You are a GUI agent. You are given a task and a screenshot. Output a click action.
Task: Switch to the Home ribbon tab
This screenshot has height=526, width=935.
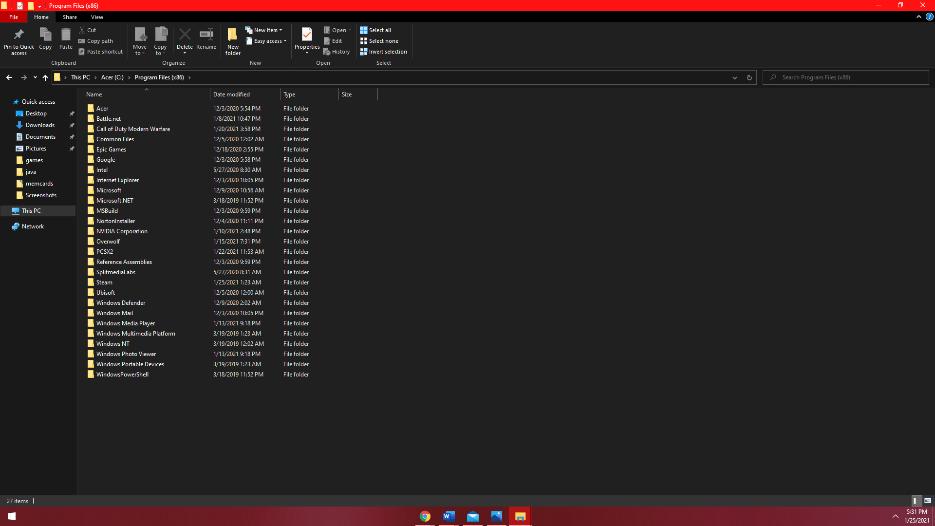pos(41,17)
